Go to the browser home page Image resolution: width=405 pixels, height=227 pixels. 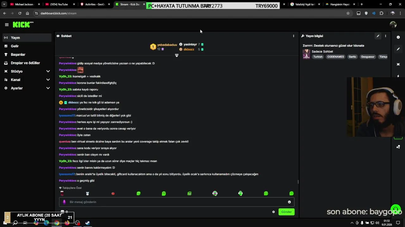tap(27, 13)
